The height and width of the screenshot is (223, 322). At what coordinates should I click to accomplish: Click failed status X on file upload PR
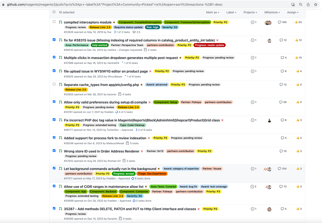point(151,71)
